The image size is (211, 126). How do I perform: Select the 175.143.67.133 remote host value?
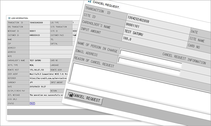37,70
